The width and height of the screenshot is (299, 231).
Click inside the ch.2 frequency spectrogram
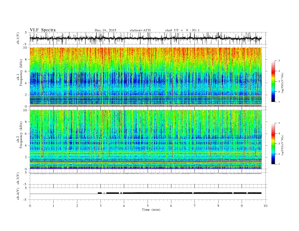tap(146, 139)
